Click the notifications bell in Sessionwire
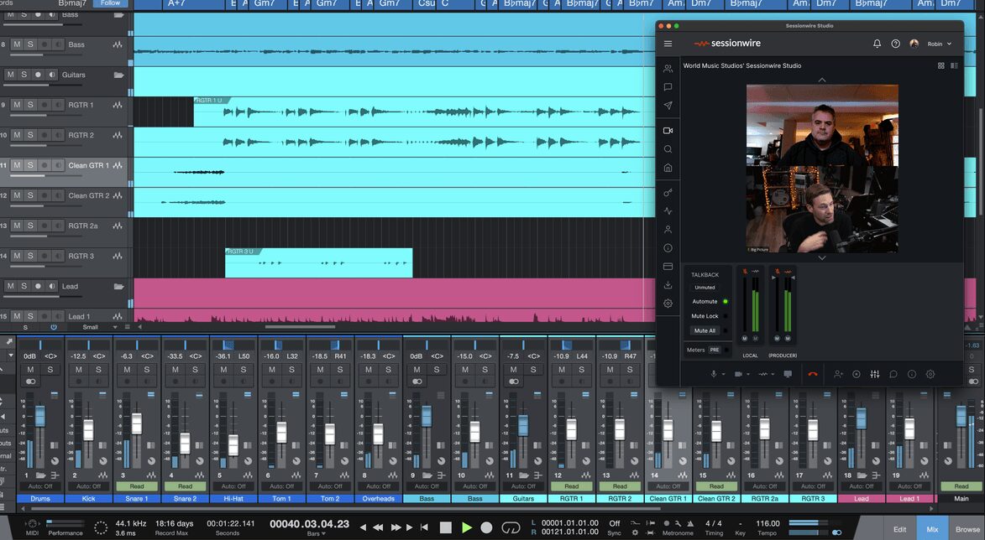 [877, 44]
